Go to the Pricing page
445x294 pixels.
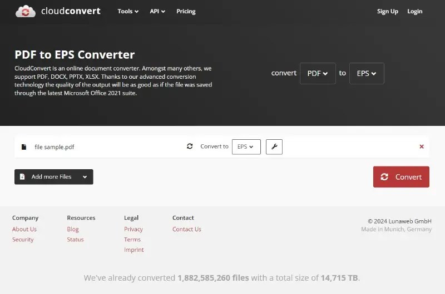pyautogui.click(x=186, y=11)
